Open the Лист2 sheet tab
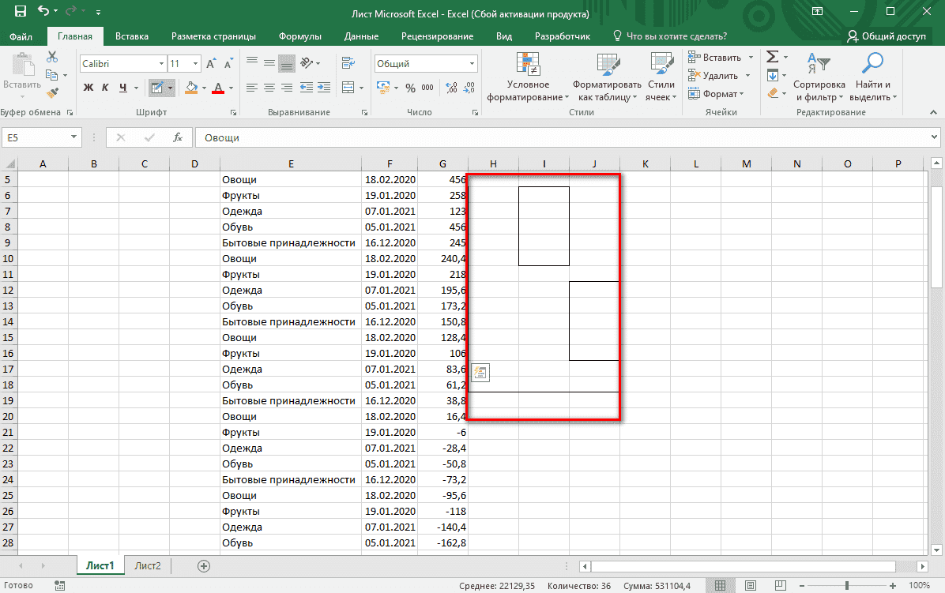 148,565
